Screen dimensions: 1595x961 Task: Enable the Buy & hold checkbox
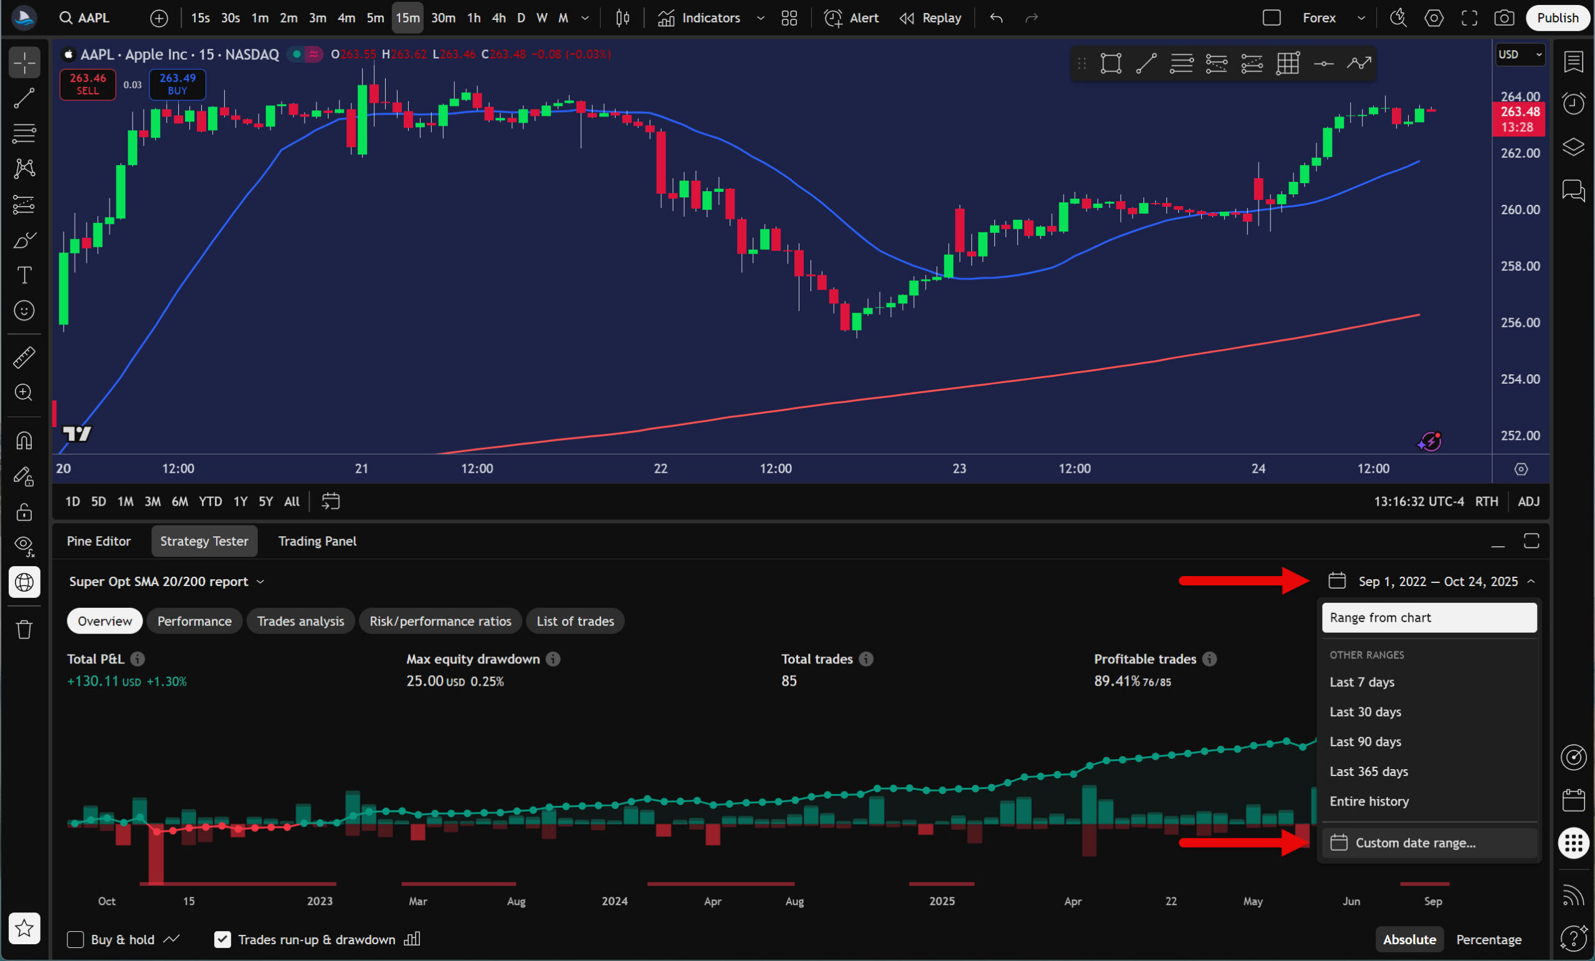pos(76,939)
